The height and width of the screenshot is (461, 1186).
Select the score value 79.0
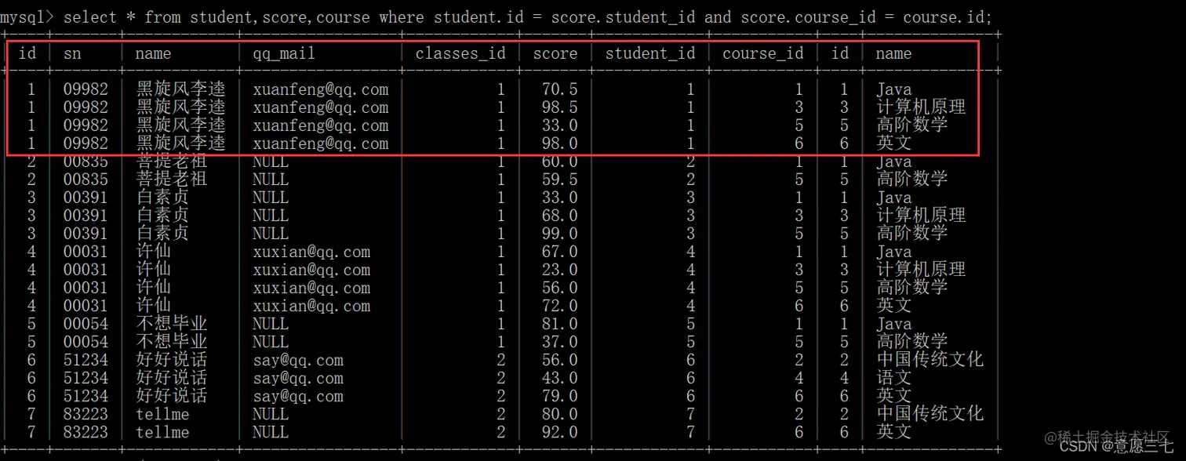560,396
